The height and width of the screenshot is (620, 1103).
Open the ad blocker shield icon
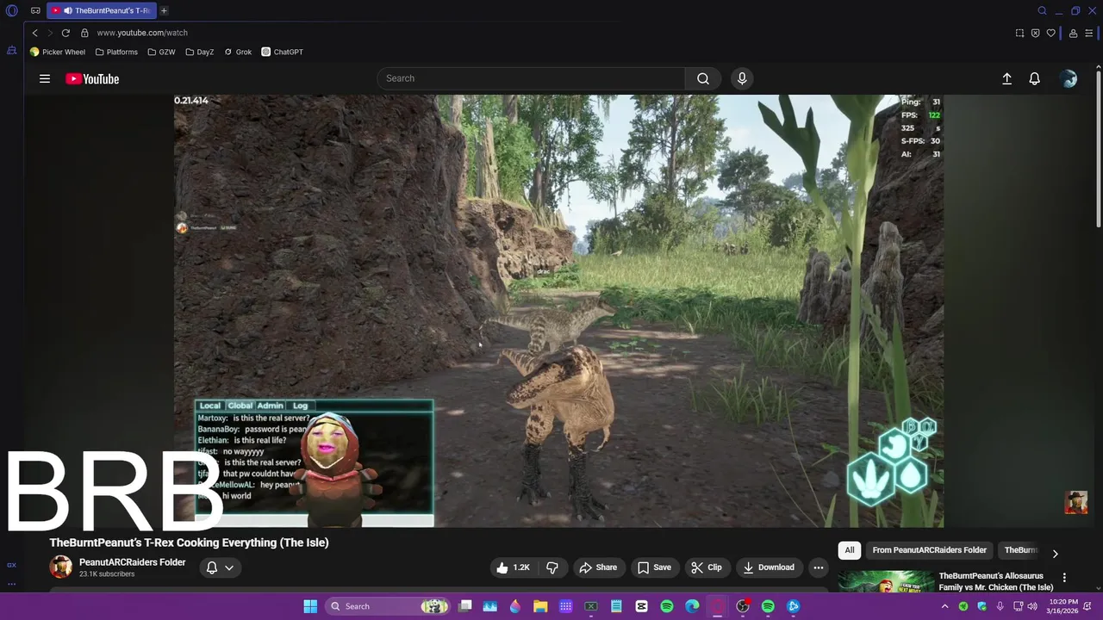pos(1035,33)
